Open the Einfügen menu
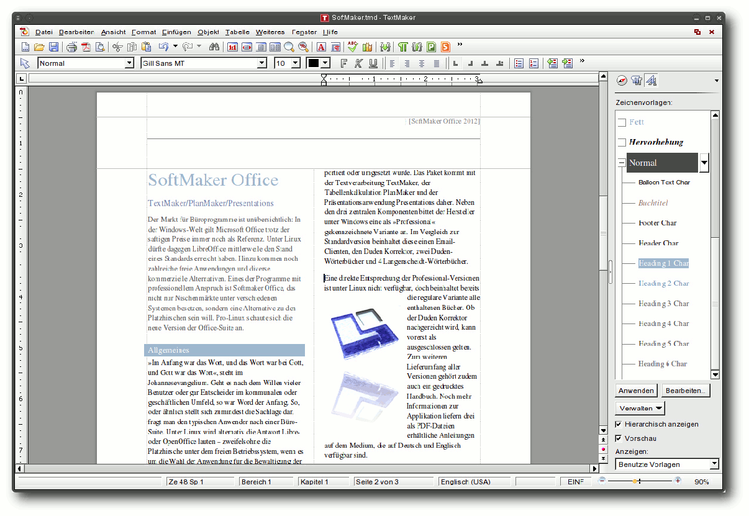749x516 pixels. [x=176, y=32]
